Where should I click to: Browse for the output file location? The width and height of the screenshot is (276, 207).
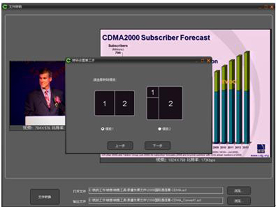(x=239, y=201)
